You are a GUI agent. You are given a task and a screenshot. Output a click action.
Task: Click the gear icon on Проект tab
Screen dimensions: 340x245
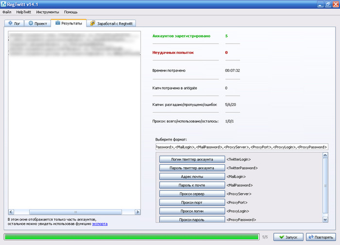coord(31,23)
